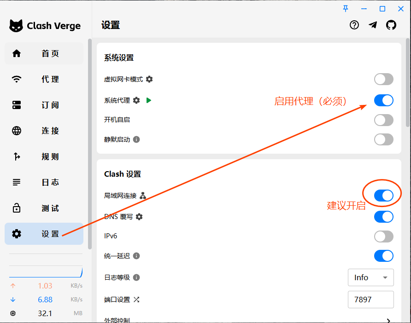The image size is (411, 323).
Task: Open 测试 page in the sidebar
Action: pos(44,208)
